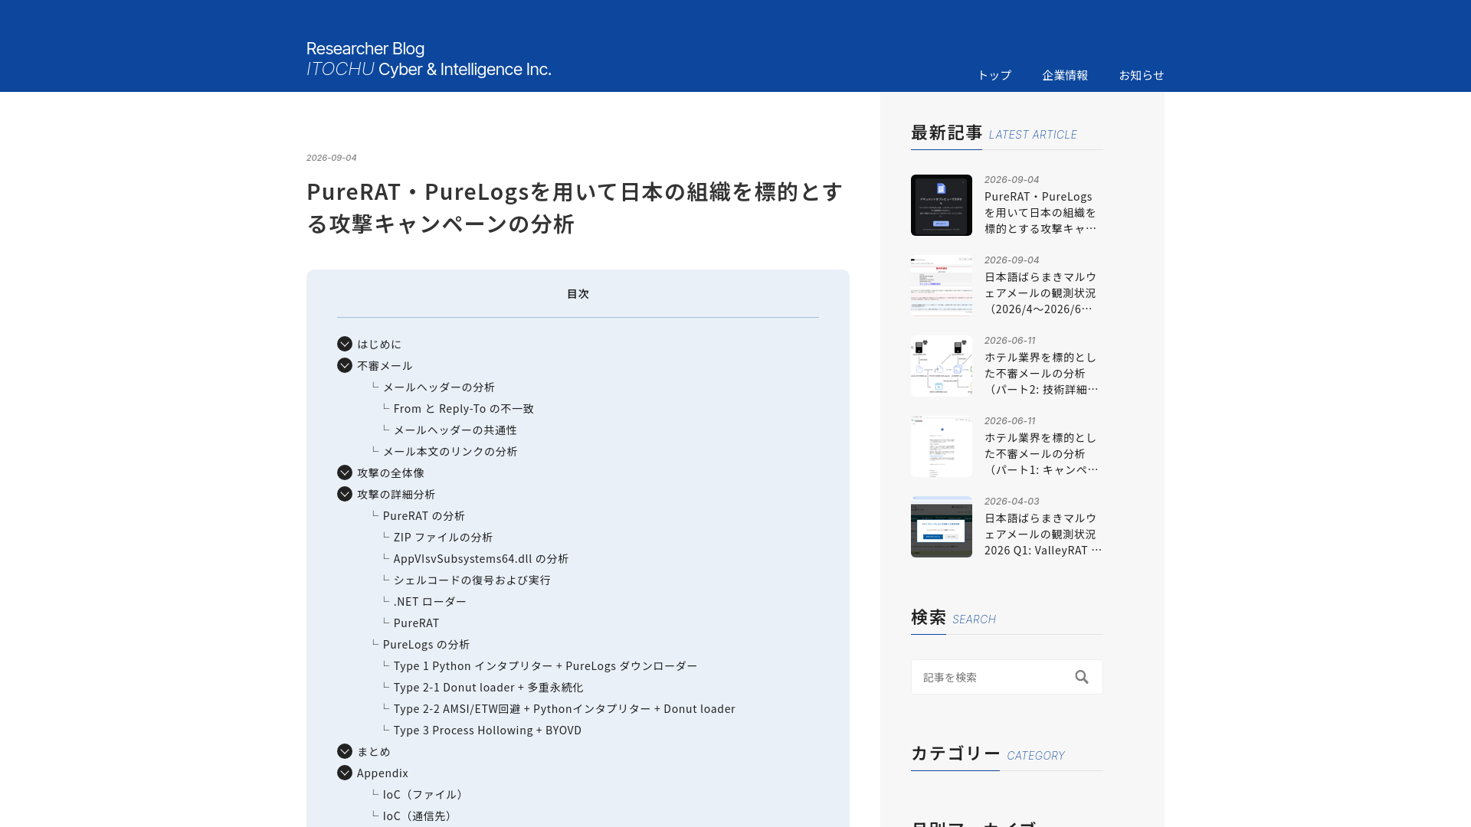The width and height of the screenshot is (1471, 827).
Task: Click the article date 2026-09-04 above title
Action: 332,158
